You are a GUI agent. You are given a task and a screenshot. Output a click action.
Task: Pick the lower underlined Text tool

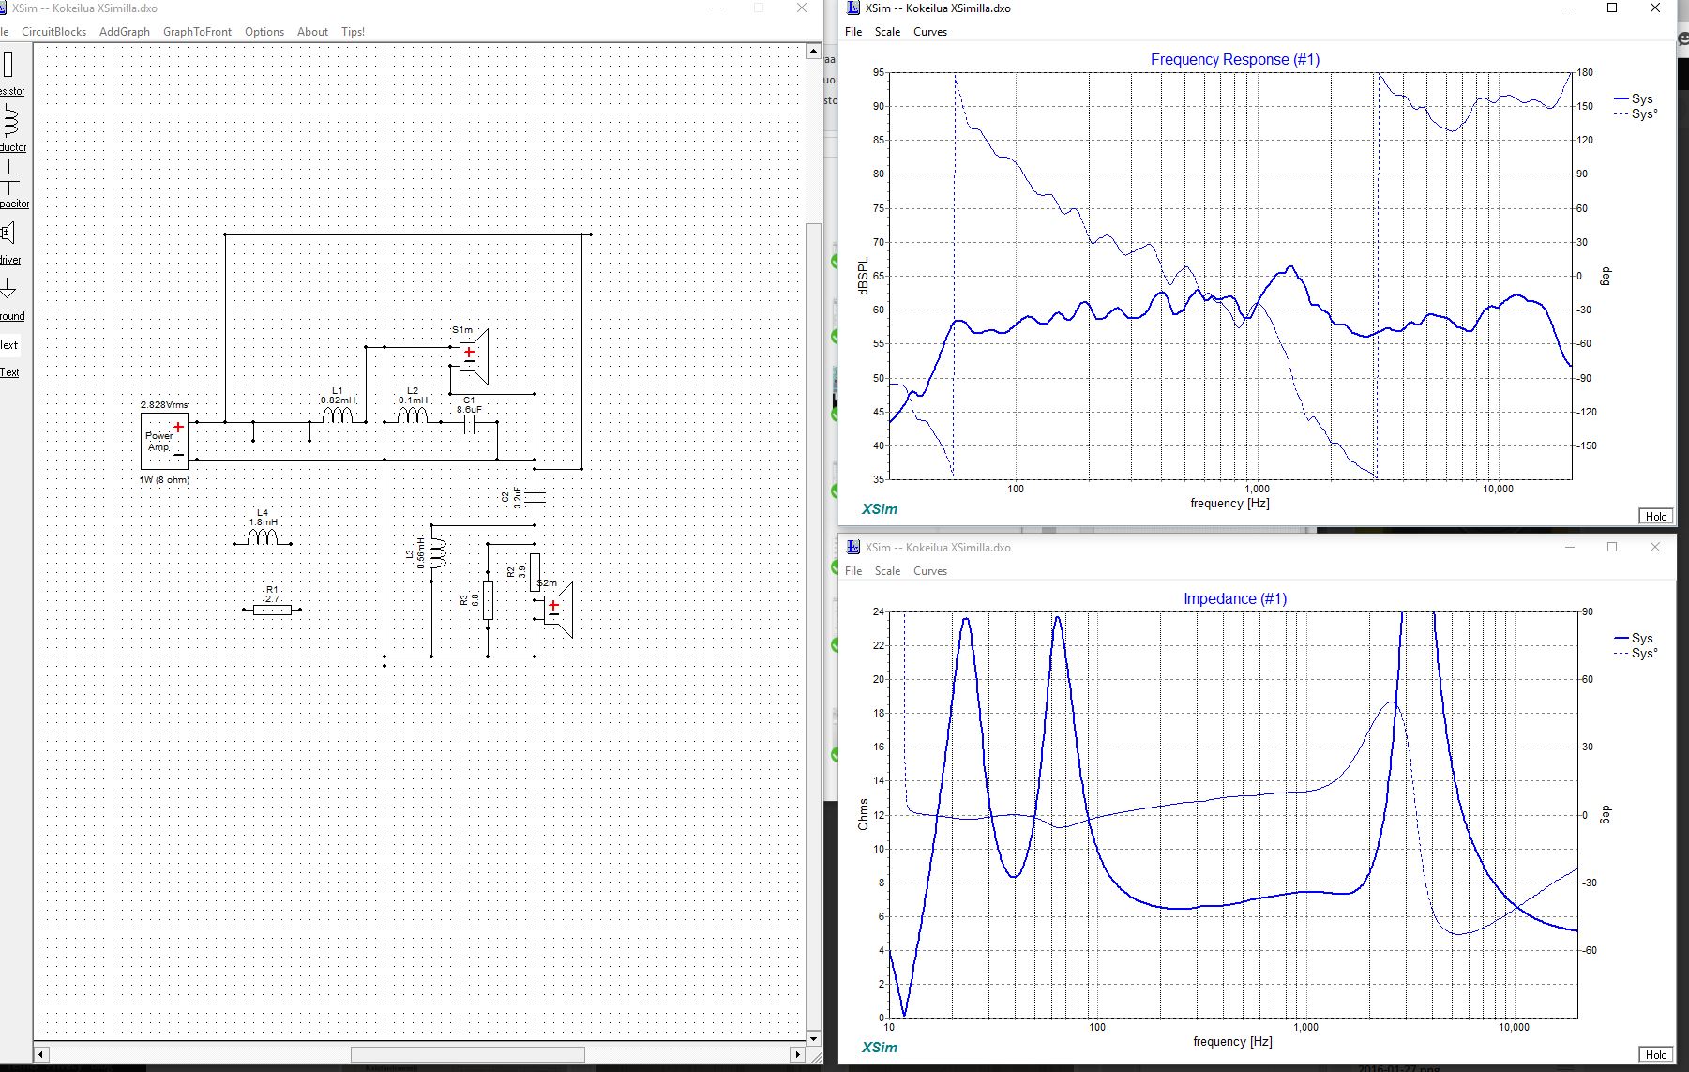click(x=9, y=372)
